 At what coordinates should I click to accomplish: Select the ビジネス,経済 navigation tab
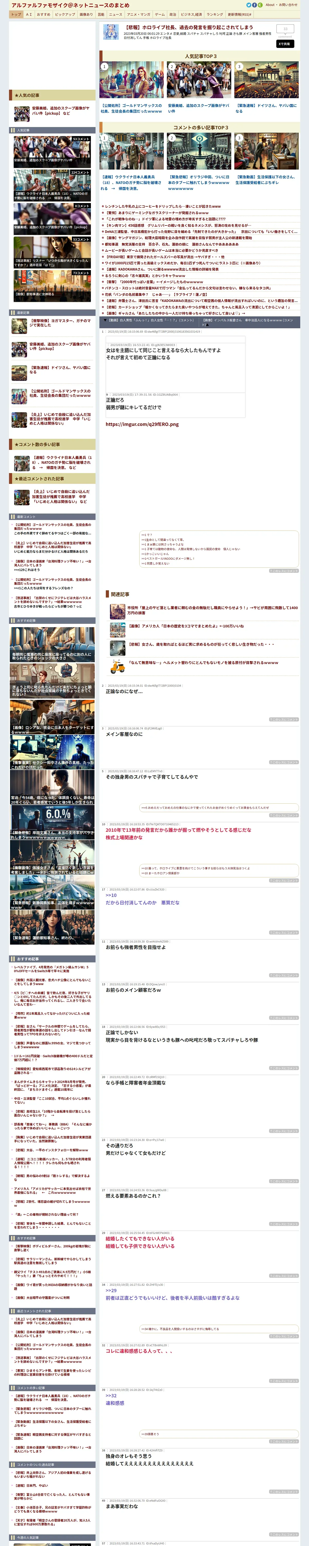coord(191,14)
